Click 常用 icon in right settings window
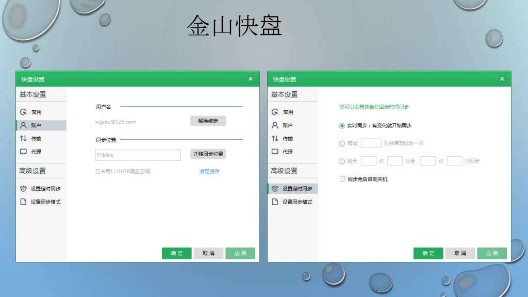 pyautogui.click(x=275, y=112)
